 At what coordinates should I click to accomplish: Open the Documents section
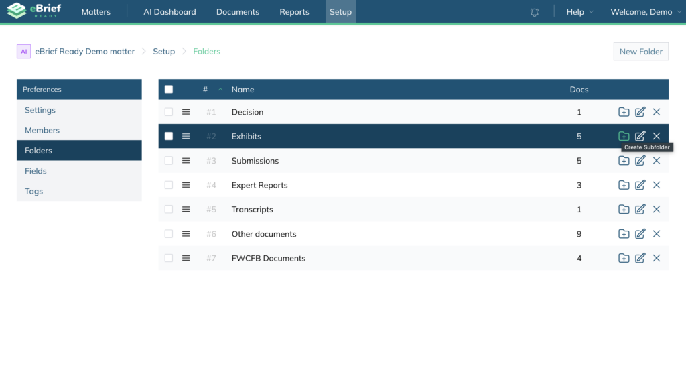238,12
